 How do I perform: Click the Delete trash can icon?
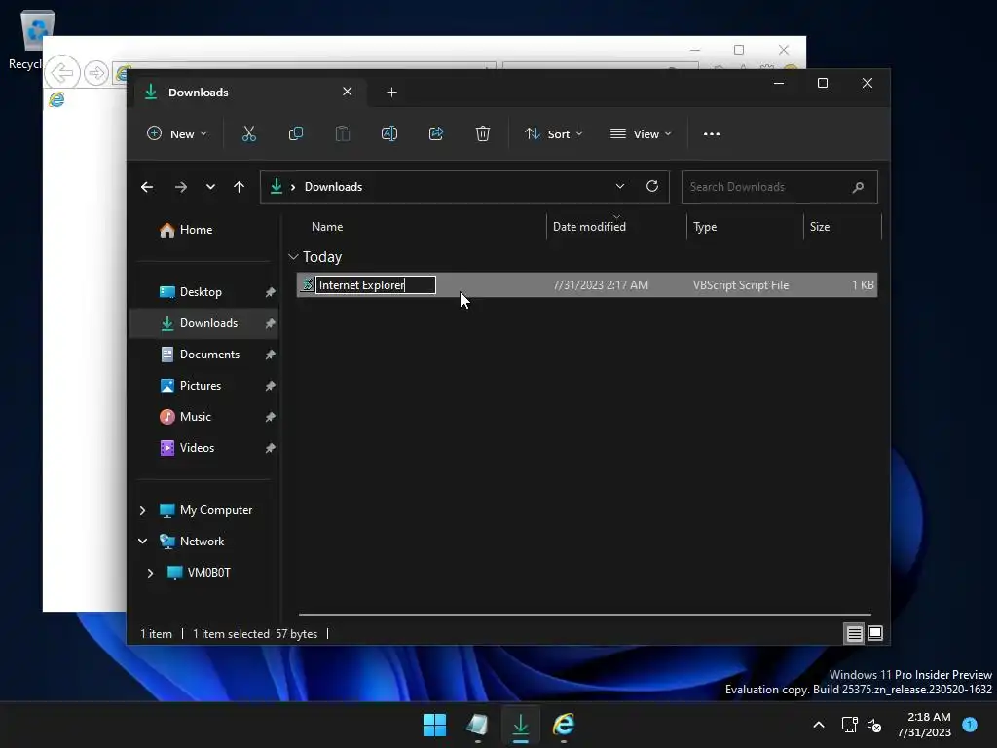(x=483, y=133)
